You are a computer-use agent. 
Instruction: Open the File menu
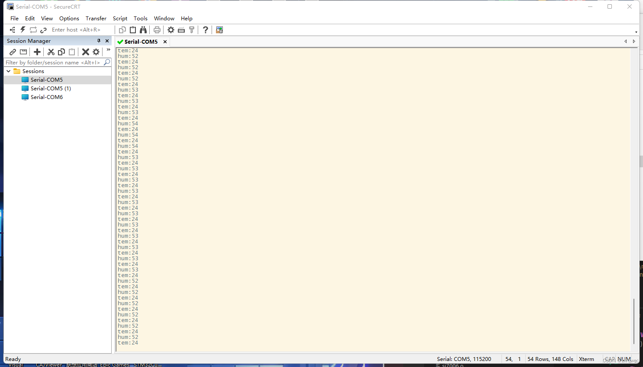[x=14, y=18]
